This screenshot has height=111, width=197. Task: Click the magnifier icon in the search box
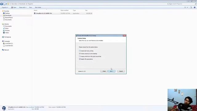point(195,4)
